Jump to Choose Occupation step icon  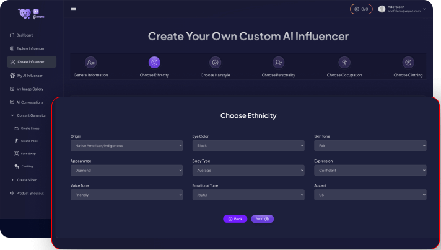pos(344,63)
